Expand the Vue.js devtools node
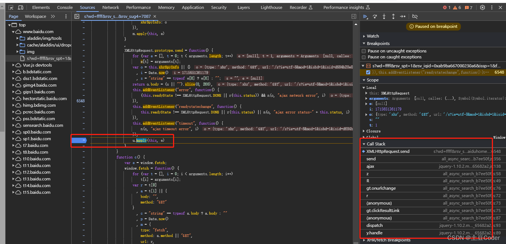Screen dimensions: 506x244 point(13,65)
